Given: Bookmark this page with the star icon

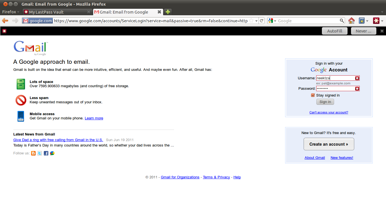Looking at the screenshot, I should (x=251, y=21).
